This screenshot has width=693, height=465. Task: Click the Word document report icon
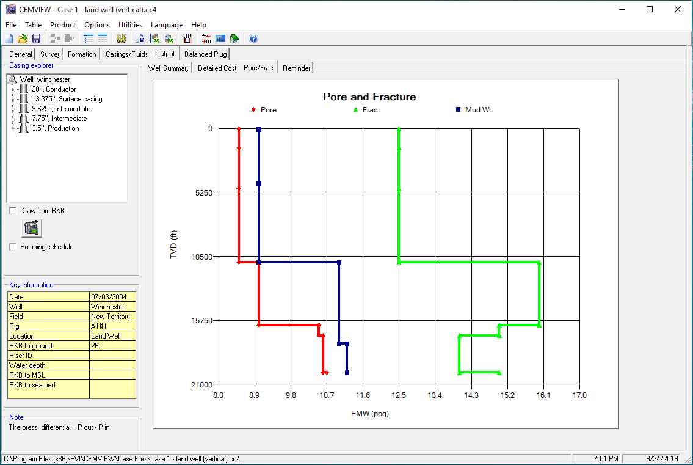(x=141, y=38)
